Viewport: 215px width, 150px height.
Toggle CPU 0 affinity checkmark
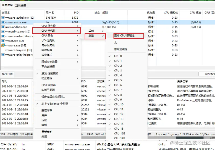pos(109,56)
